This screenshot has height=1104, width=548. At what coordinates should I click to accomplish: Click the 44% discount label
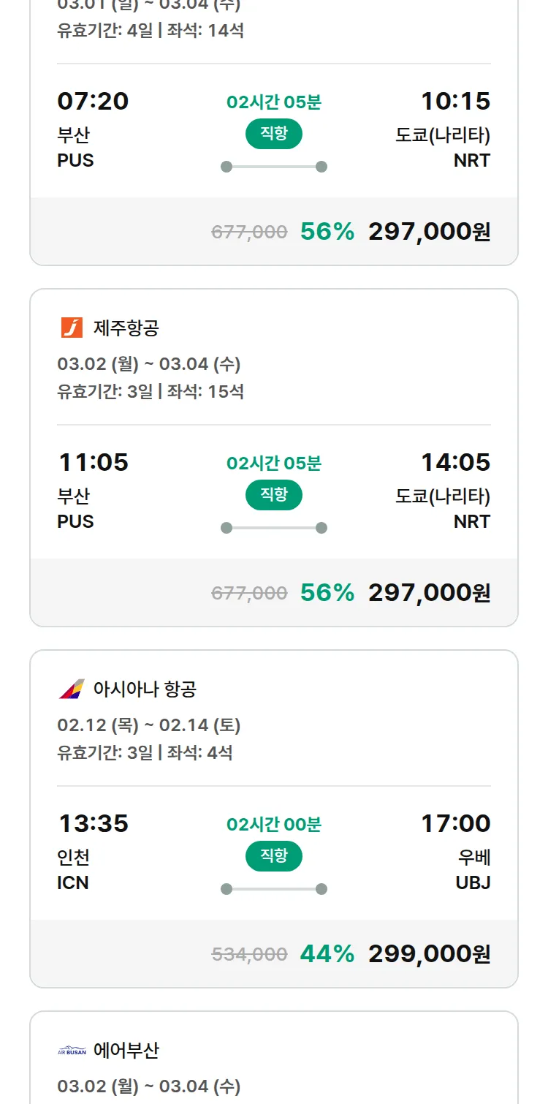click(327, 953)
